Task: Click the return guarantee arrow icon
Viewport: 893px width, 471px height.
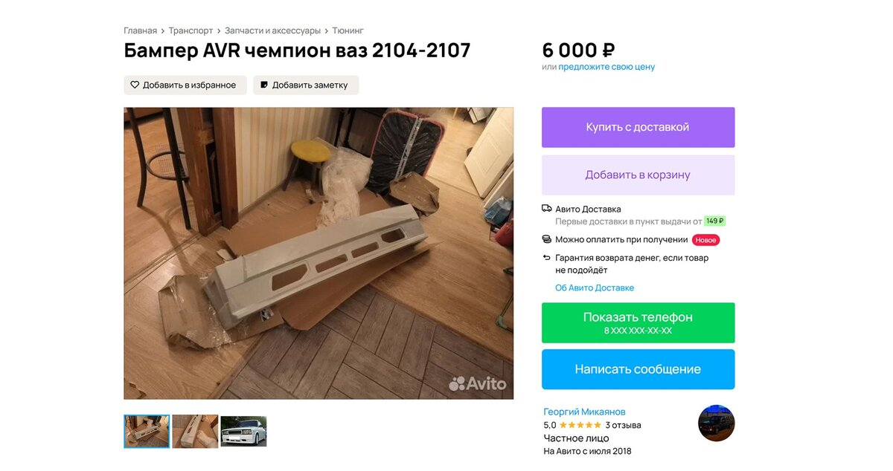Action: pyautogui.click(x=547, y=258)
